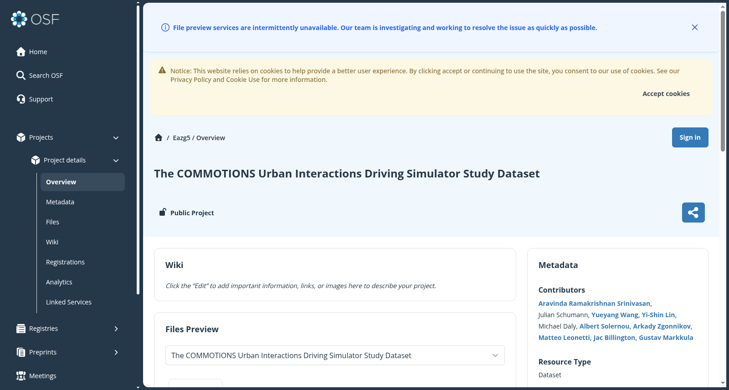Viewport: 729px width, 390px height.
Task: Click Accept cookies
Action: point(666,94)
